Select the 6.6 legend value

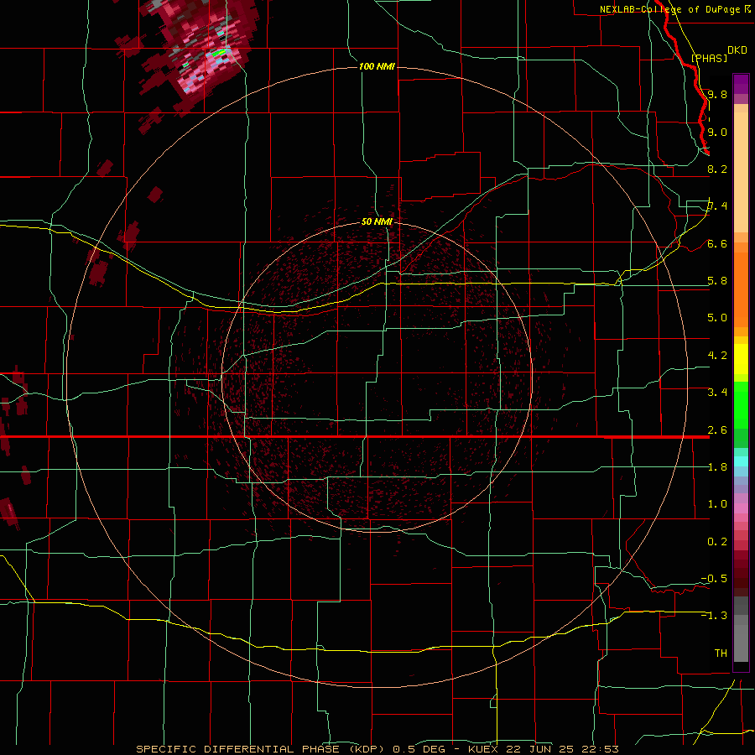pyautogui.click(x=717, y=243)
